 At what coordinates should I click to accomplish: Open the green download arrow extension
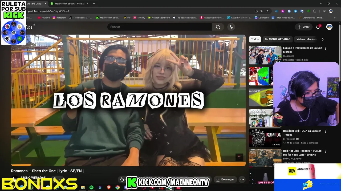[x=308, y=11]
